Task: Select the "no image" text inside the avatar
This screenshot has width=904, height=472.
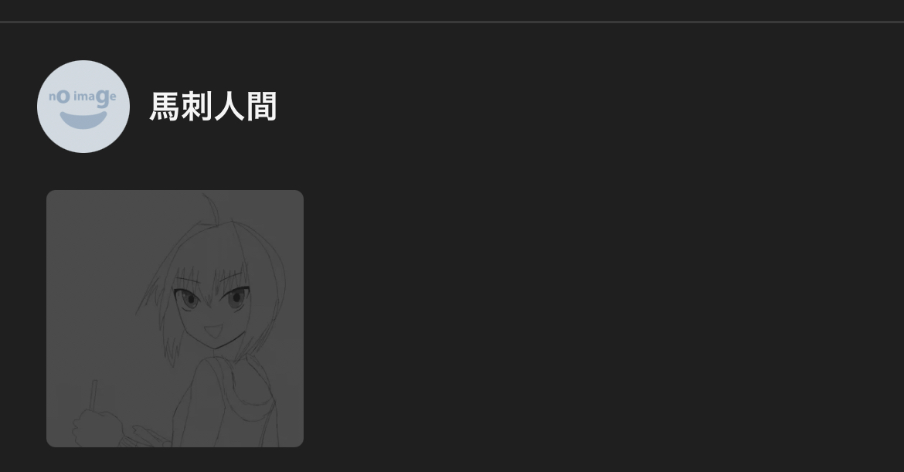Action: pos(83,97)
